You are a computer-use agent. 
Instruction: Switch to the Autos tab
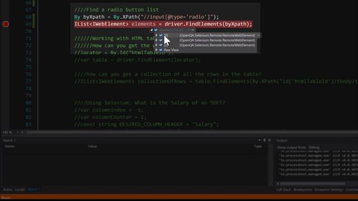[7, 190]
